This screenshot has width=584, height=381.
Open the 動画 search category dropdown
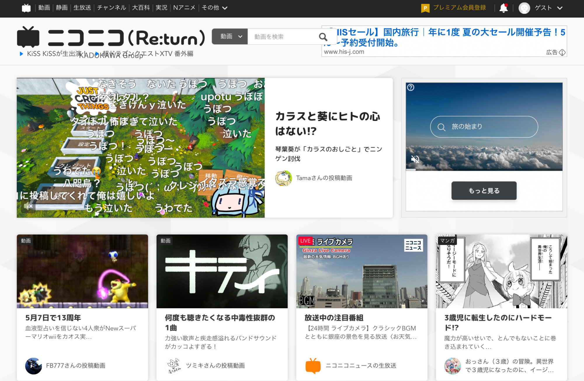[230, 36]
